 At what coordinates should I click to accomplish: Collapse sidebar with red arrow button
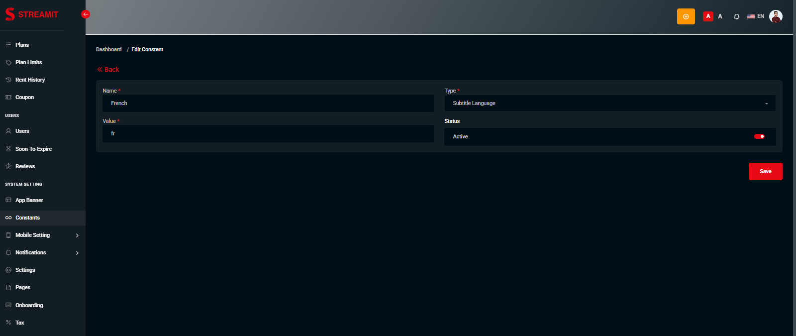coord(86,14)
